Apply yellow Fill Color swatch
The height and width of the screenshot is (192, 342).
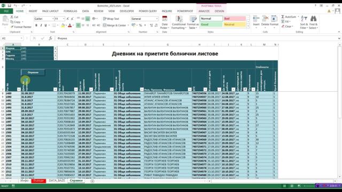point(63,26)
